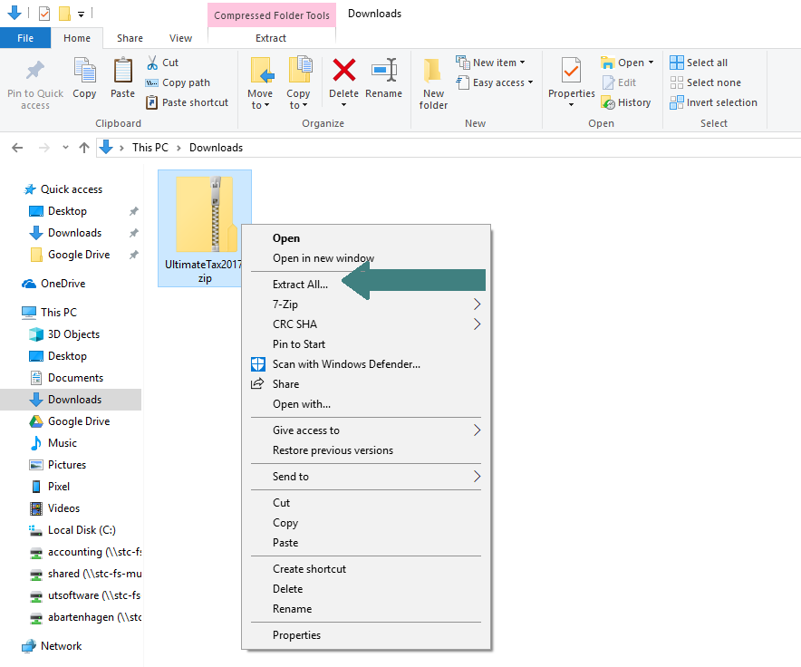The image size is (801, 667).
Task: Click Delete in the context menu
Action: tap(287, 589)
